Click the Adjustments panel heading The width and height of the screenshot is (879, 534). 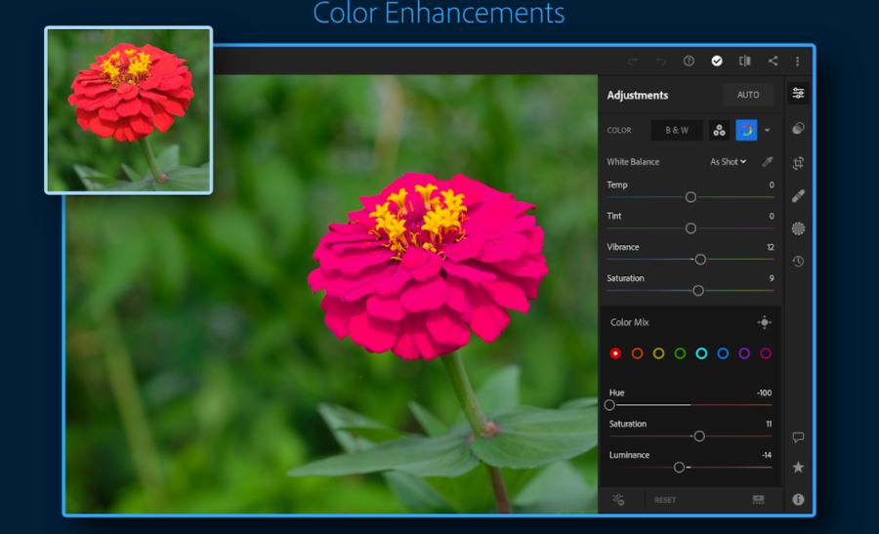tap(638, 96)
